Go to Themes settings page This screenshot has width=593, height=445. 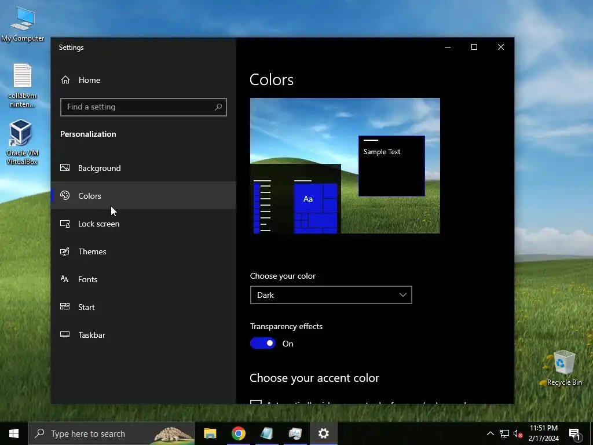click(x=144, y=251)
